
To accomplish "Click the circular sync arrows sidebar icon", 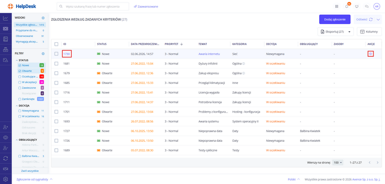I will (x=6, y=158).
